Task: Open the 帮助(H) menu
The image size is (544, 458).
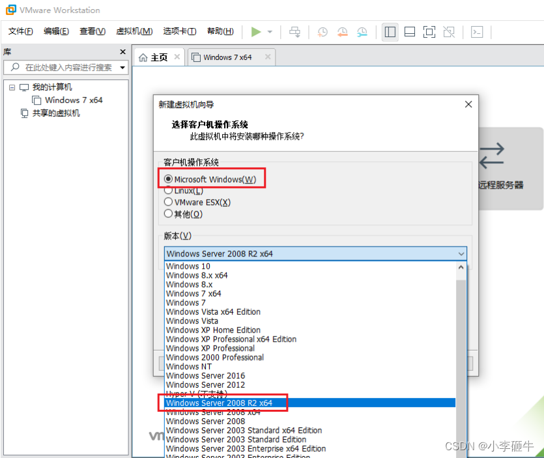Action: (x=220, y=31)
